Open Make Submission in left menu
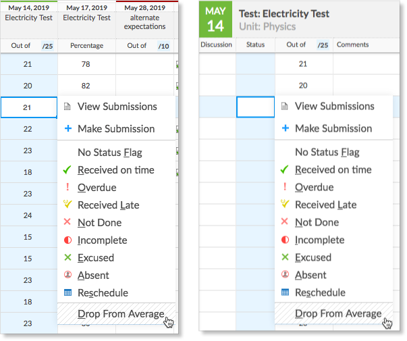 click(x=116, y=129)
